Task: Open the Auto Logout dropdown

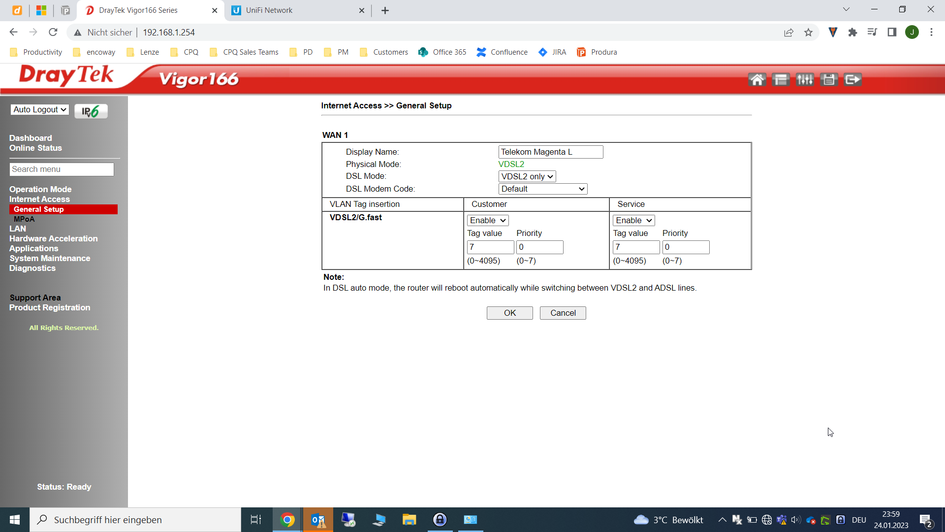Action: click(40, 109)
